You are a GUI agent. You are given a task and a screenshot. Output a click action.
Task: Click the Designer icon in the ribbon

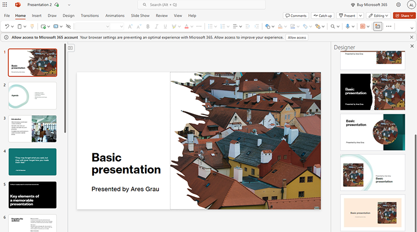tap(377, 26)
